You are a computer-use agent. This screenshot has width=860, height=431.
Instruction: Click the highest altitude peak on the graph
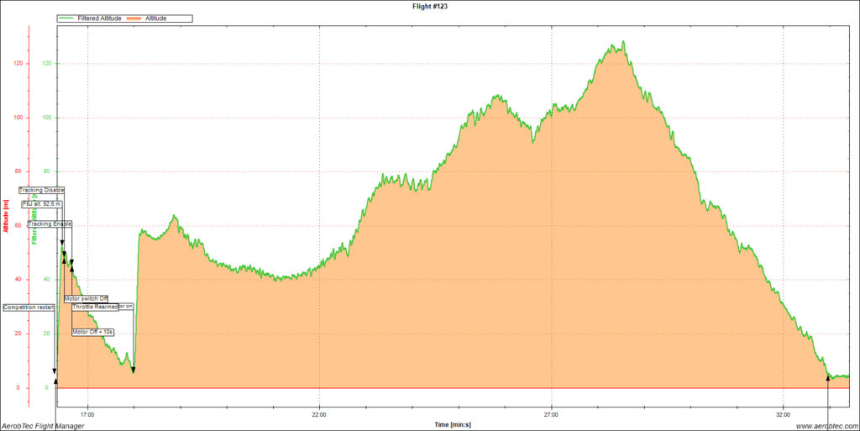click(622, 42)
